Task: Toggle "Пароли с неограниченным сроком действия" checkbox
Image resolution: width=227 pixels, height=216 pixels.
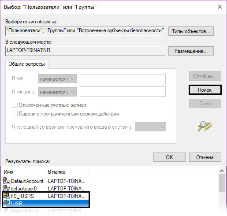Action: [15, 114]
